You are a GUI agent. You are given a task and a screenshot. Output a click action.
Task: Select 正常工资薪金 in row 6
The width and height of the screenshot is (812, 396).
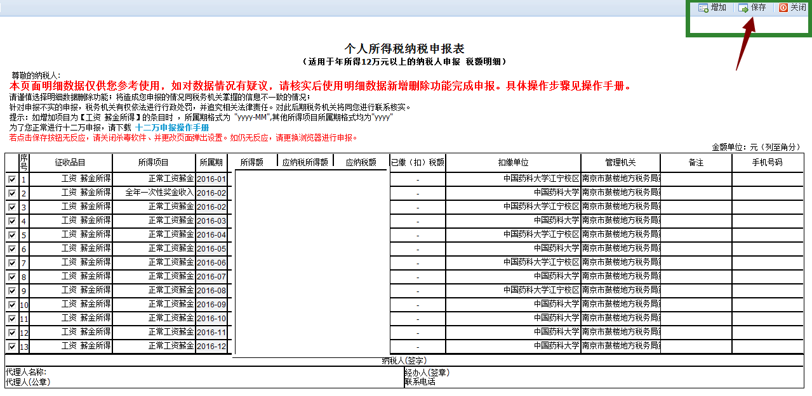click(x=154, y=248)
